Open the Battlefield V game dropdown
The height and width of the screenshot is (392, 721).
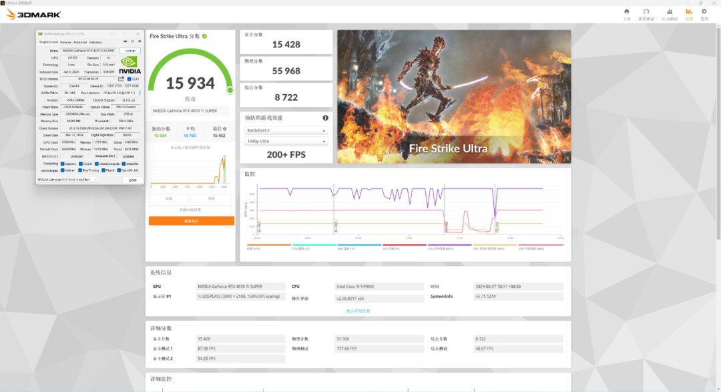(286, 131)
